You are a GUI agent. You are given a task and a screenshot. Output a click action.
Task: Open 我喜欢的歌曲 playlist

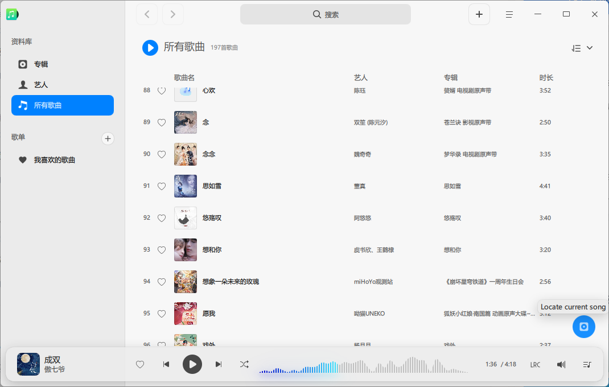click(x=63, y=160)
